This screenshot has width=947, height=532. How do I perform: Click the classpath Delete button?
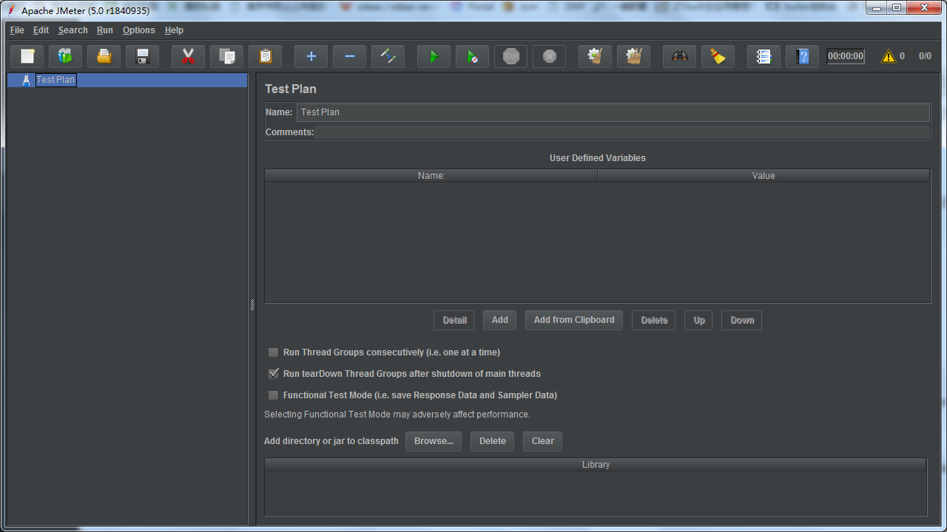coord(493,441)
